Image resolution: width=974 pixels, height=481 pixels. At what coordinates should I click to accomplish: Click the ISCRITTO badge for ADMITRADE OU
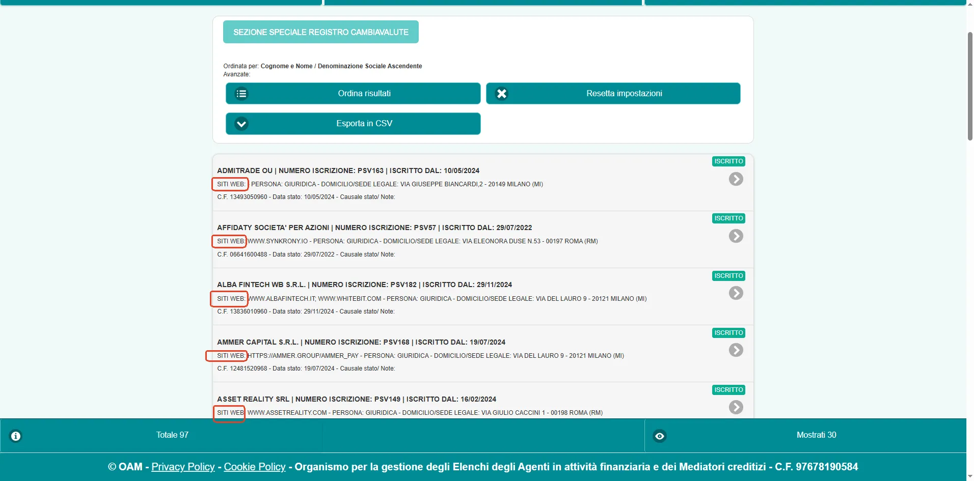pyautogui.click(x=728, y=161)
